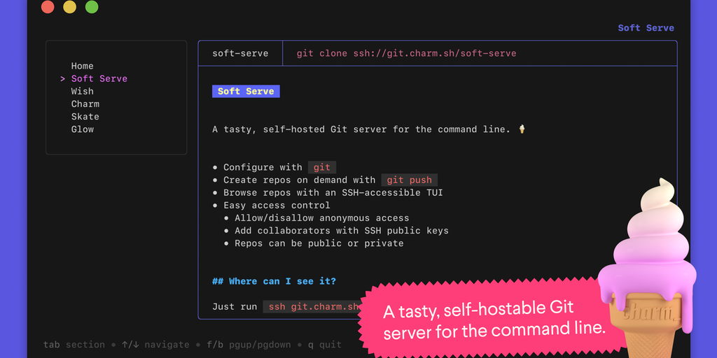Click the 'Easy access control' bullet
Viewport: 717px width, 358px height.
[x=277, y=206]
